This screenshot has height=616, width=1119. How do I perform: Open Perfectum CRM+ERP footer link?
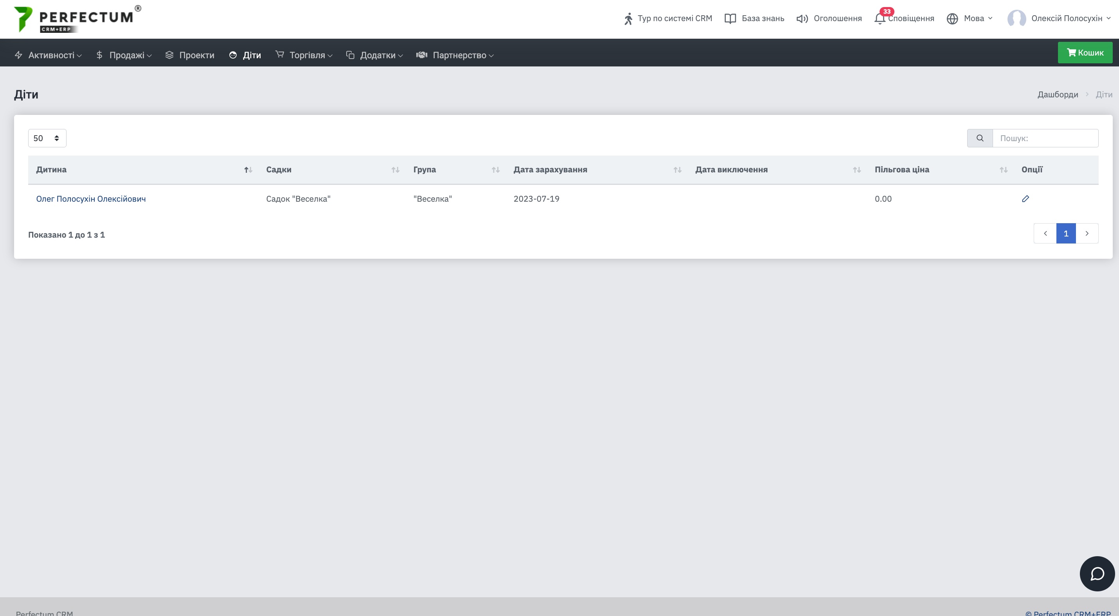coord(1068,612)
